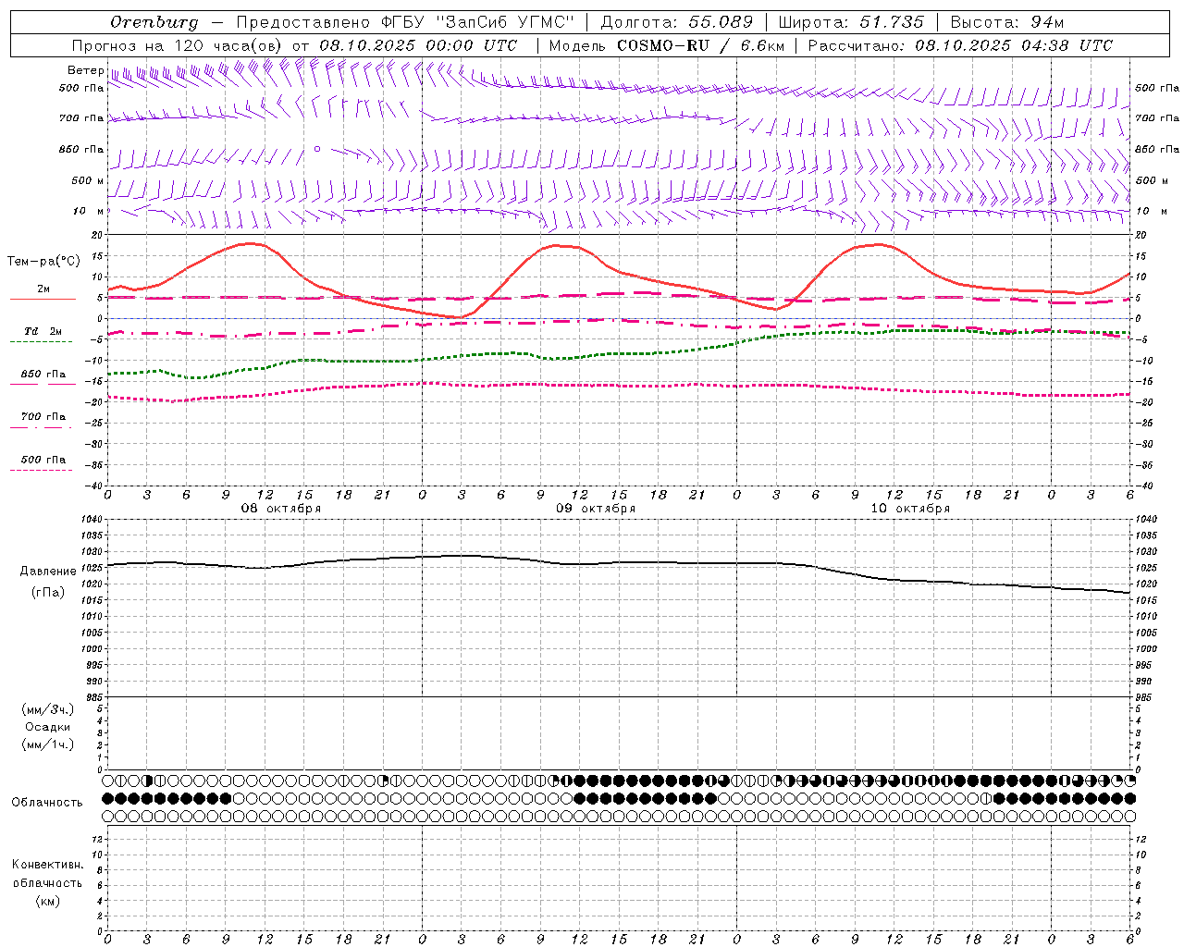Viewport: 1184px width, 947px height.
Task: Click the "(мм/3ч.)" precipitation unit label
Action: [48, 710]
